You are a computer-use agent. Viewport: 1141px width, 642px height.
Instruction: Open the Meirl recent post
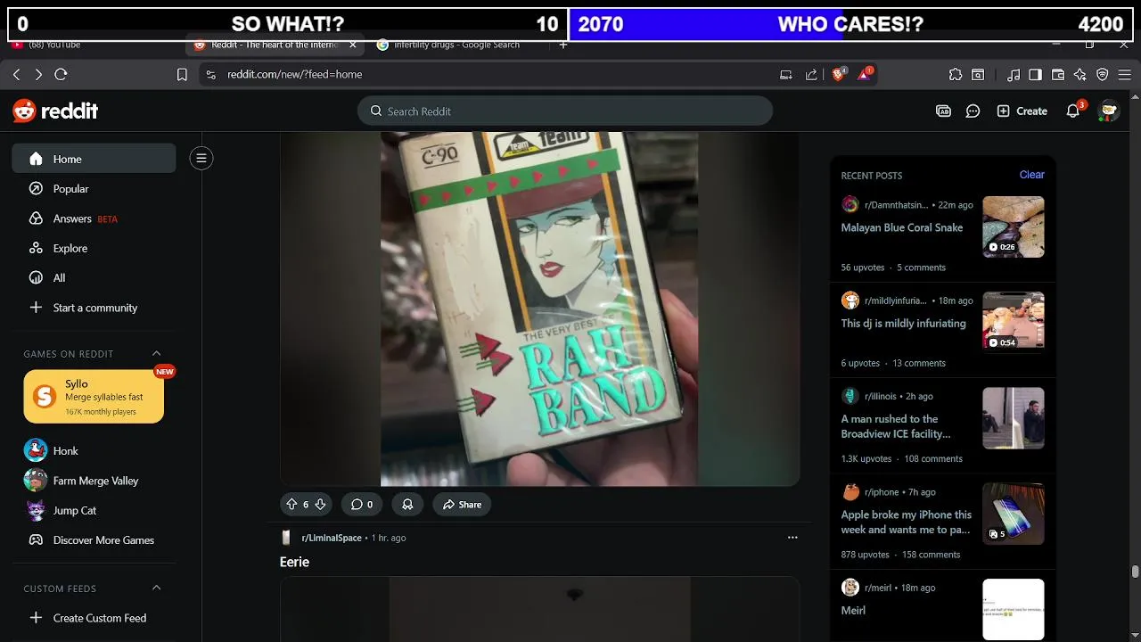click(853, 611)
